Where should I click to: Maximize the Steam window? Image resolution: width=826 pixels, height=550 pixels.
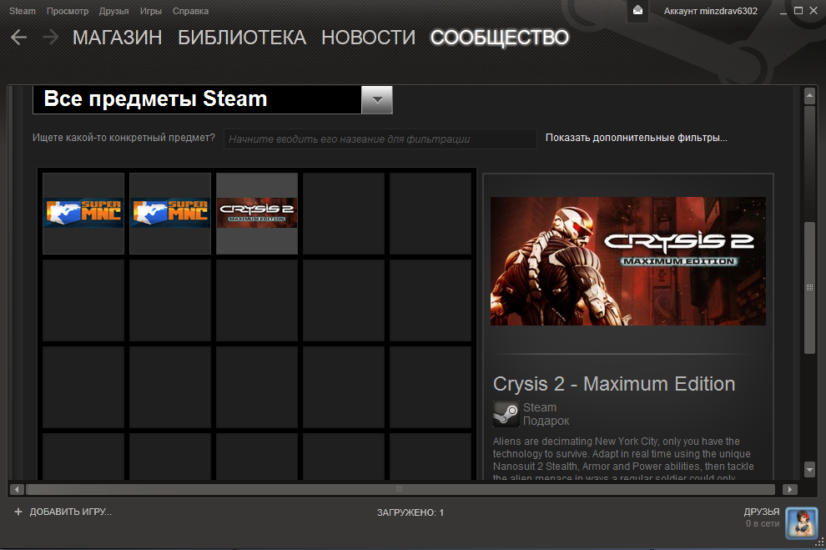click(798, 11)
